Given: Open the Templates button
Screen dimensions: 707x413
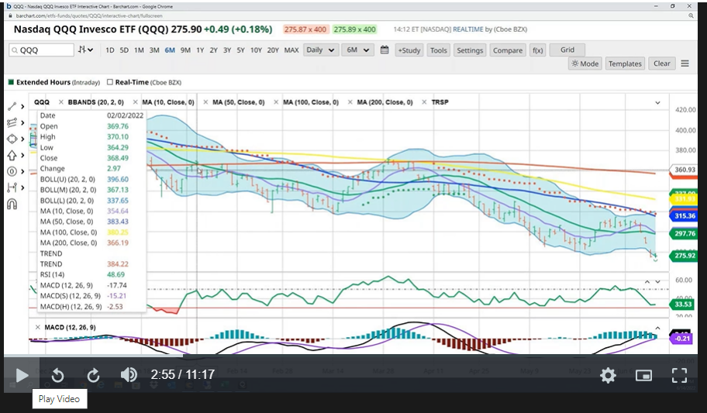Looking at the screenshot, I should click(625, 64).
